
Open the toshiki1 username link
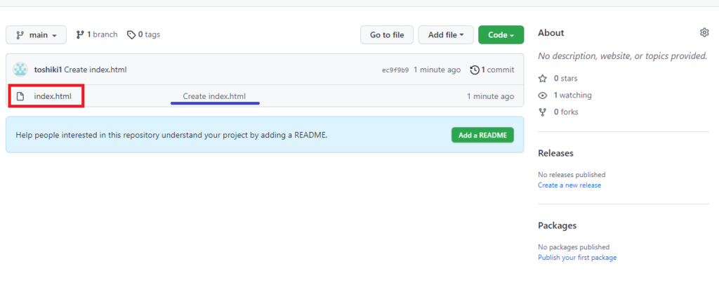pos(48,70)
